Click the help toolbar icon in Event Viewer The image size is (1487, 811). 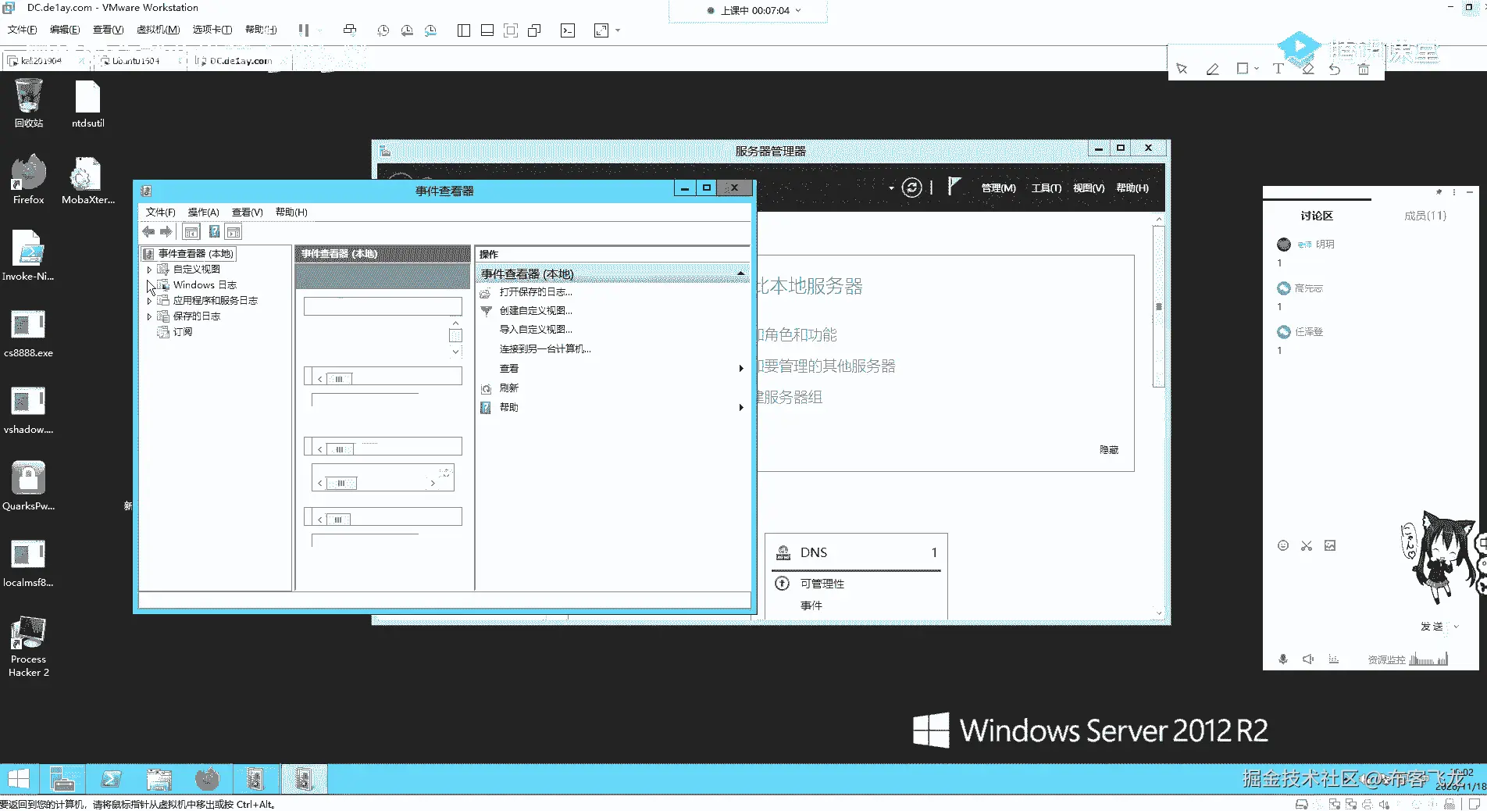[214, 232]
